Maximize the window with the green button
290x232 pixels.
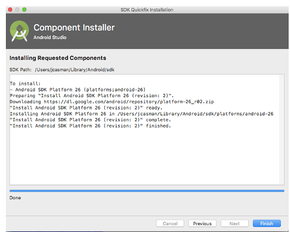tap(24, 9)
